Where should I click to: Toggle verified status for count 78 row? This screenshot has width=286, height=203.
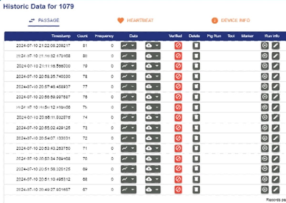click(x=178, y=77)
